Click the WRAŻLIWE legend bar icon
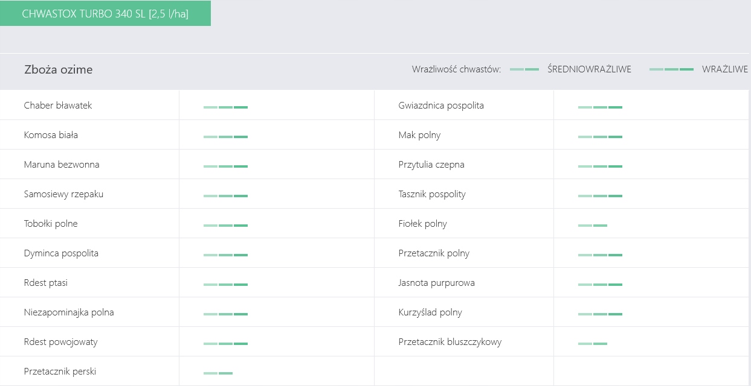751x386 pixels. (x=671, y=70)
